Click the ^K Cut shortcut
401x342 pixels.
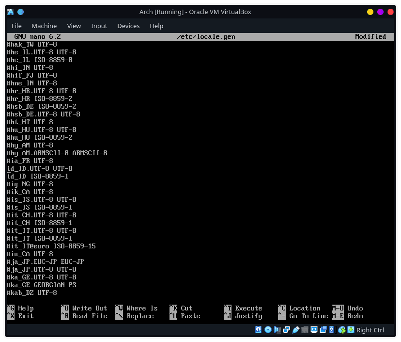point(181,308)
